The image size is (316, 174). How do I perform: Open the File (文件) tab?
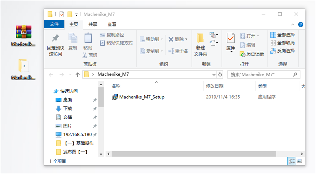[54, 24]
